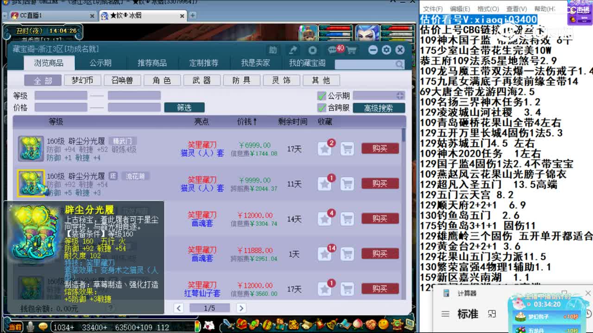Select the second 辟尘分光履 item thumbnail
Viewport: 593px width, 333px height.
point(31,183)
